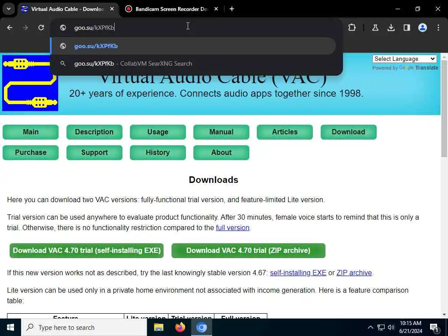Open File Explorer from the taskbar
Viewport: 448px width, 336px height.
coord(158,327)
